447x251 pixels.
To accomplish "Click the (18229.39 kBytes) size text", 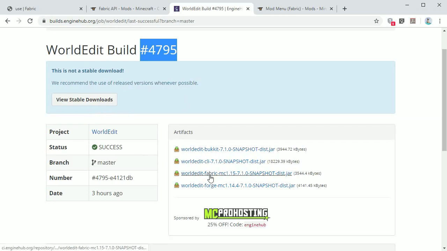I will [283, 161].
